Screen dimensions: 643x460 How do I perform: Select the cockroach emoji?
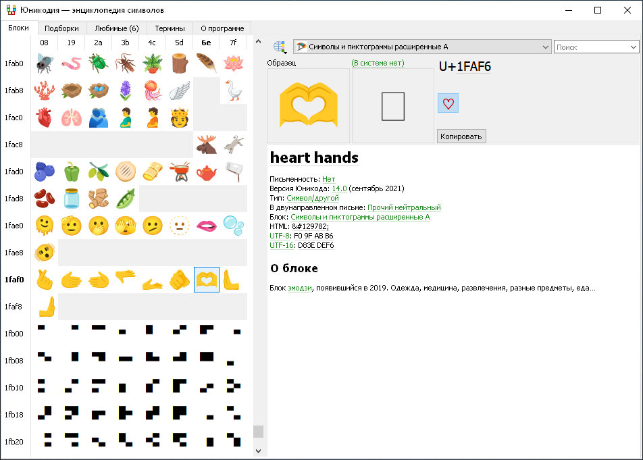pyautogui.click(x=126, y=63)
